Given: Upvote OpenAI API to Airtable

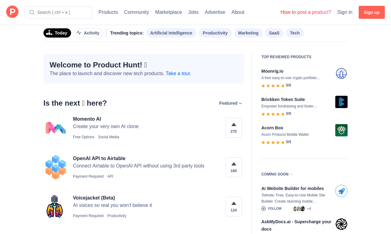Looking at the screenshot, I should coord(234,167).
